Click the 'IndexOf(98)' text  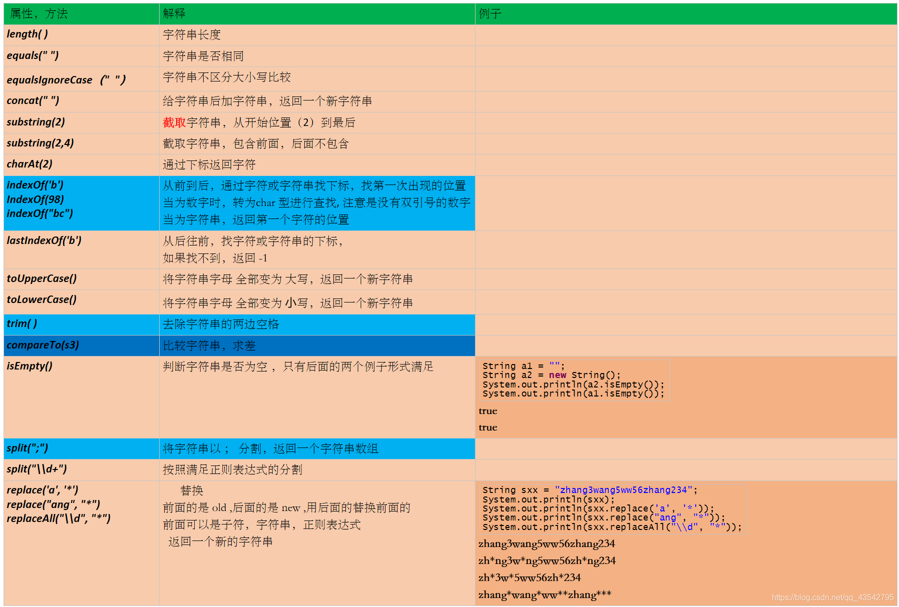click(x=35, y=199)
